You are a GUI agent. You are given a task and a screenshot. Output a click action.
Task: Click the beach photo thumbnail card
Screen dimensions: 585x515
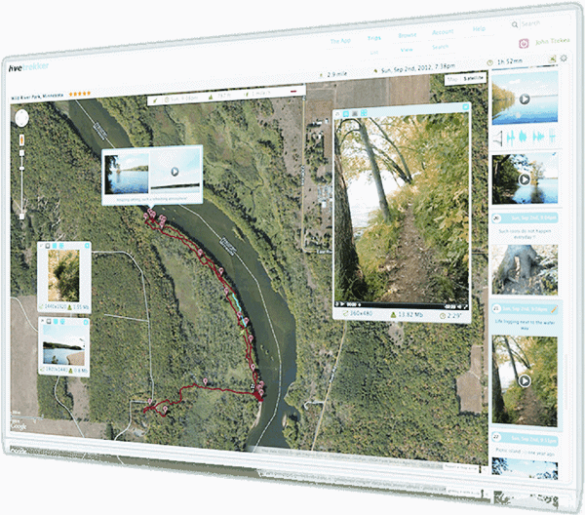pyautogui.click(x=63, y=345)
